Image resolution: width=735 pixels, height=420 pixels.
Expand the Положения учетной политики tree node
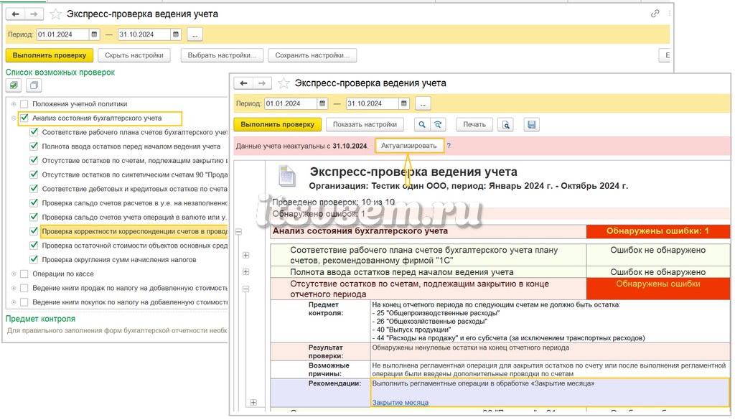pos(14,104)
